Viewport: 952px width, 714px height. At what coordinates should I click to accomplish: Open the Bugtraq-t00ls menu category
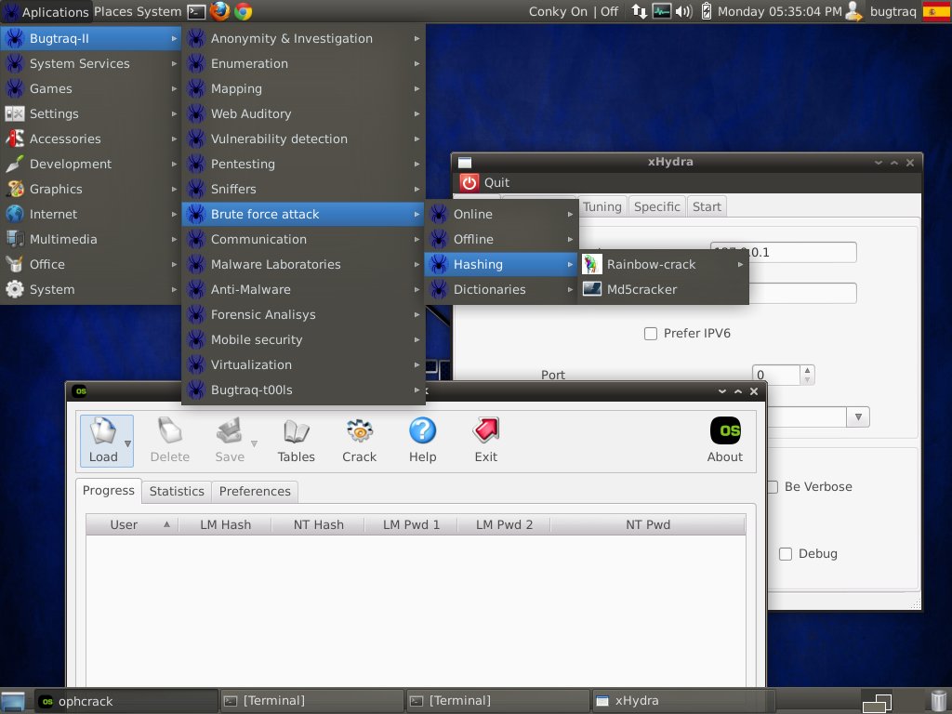(x=303, y=390)
